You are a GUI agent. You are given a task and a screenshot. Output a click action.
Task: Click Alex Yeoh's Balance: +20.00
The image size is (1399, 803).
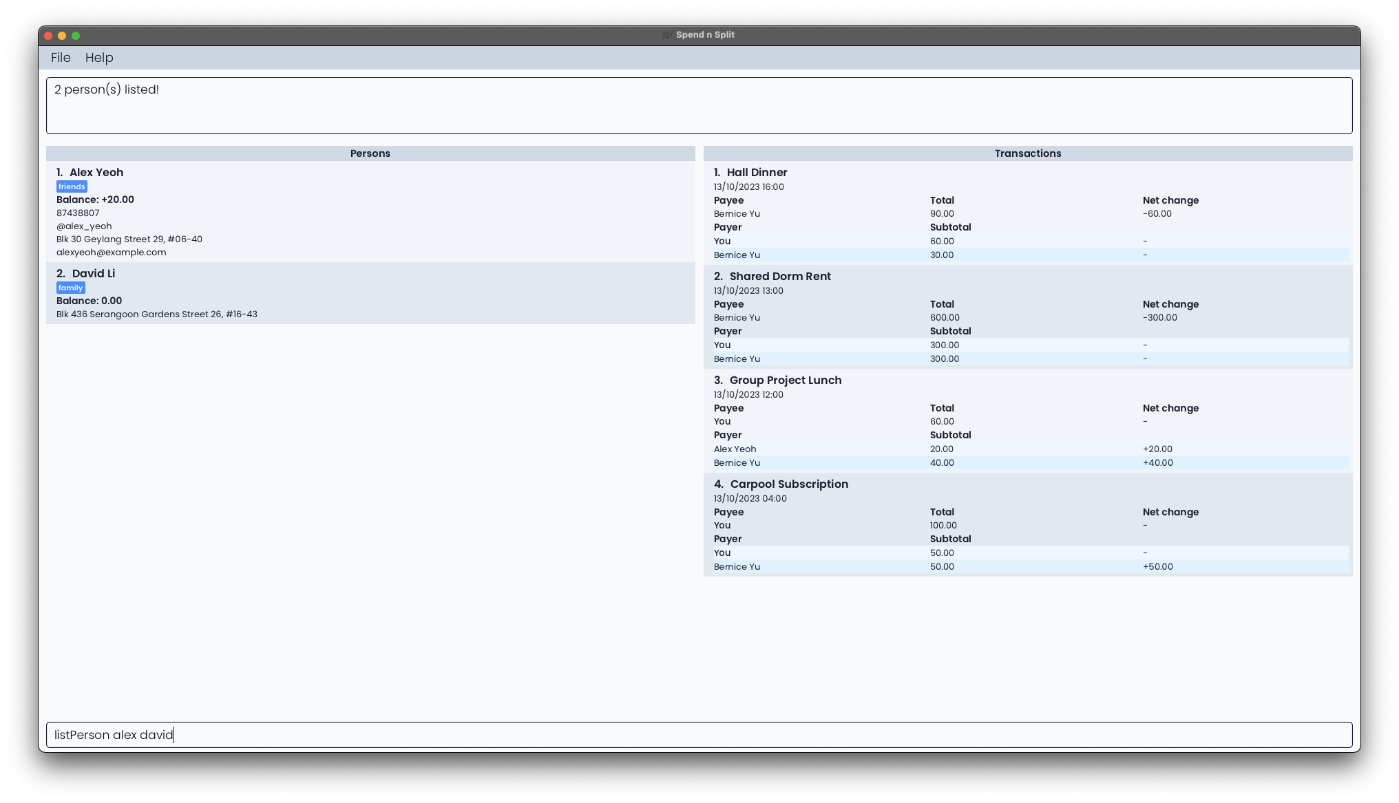[x=95, y=200]
